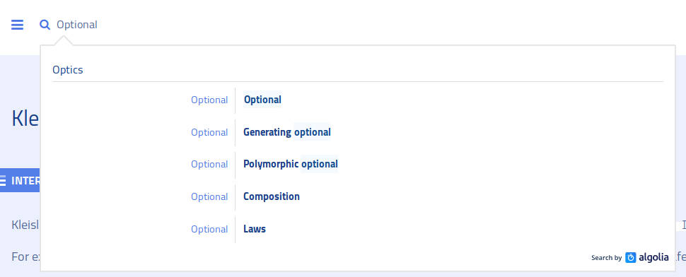Select the Laws search result
The width and height of the screenshot is (686, 277).
(255, 229)
